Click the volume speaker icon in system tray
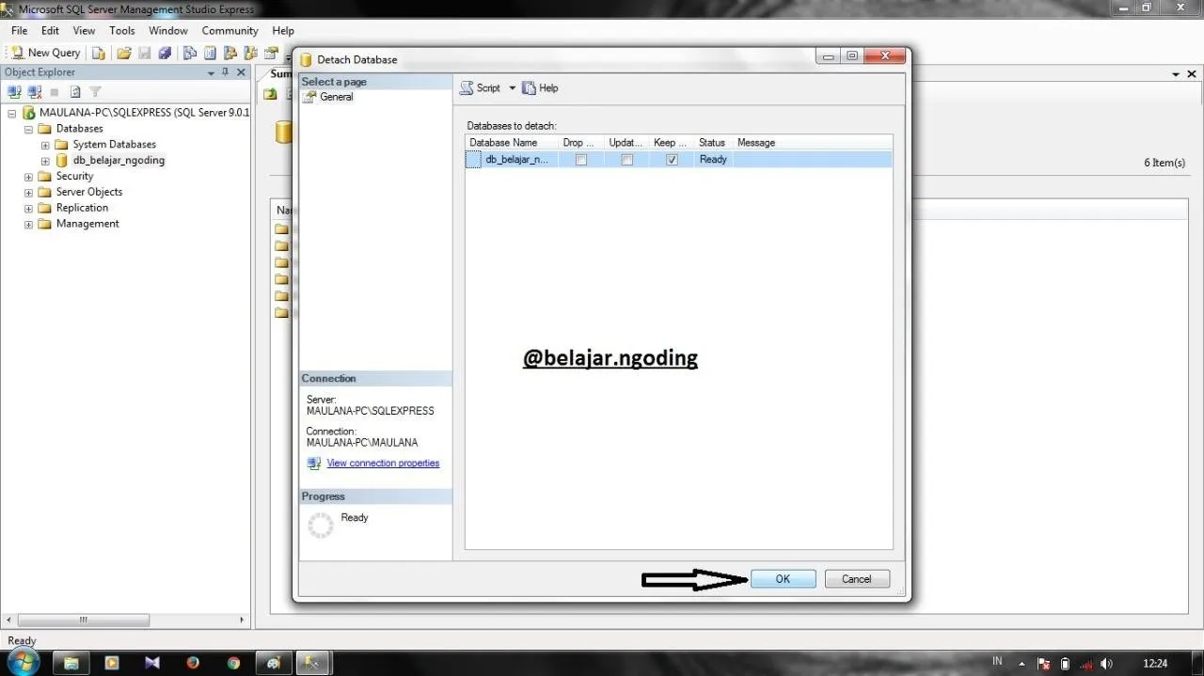The width and height of the screenshot is (1204, 676). pos(1106,663)
